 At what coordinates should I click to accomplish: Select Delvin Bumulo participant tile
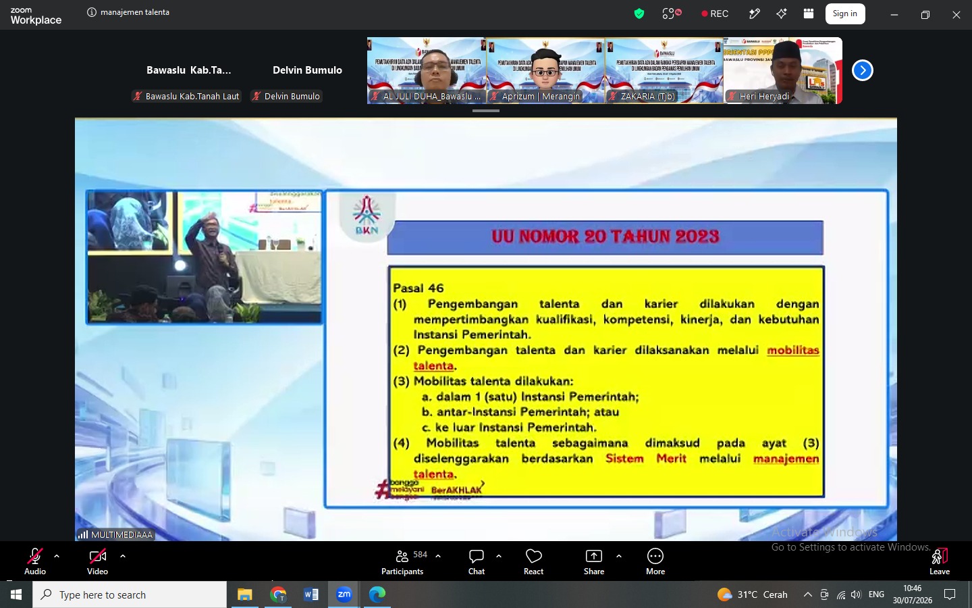pos(307,70)
